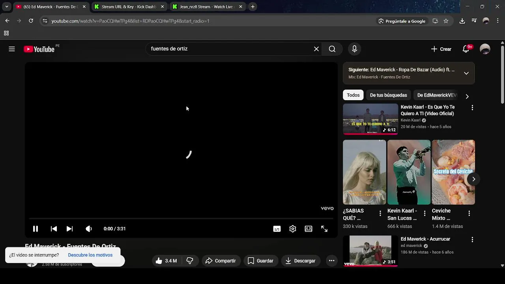The width and height of the screenshot is (505, 284).
Task: Switch to theater mode view
Action: [309, 229]
